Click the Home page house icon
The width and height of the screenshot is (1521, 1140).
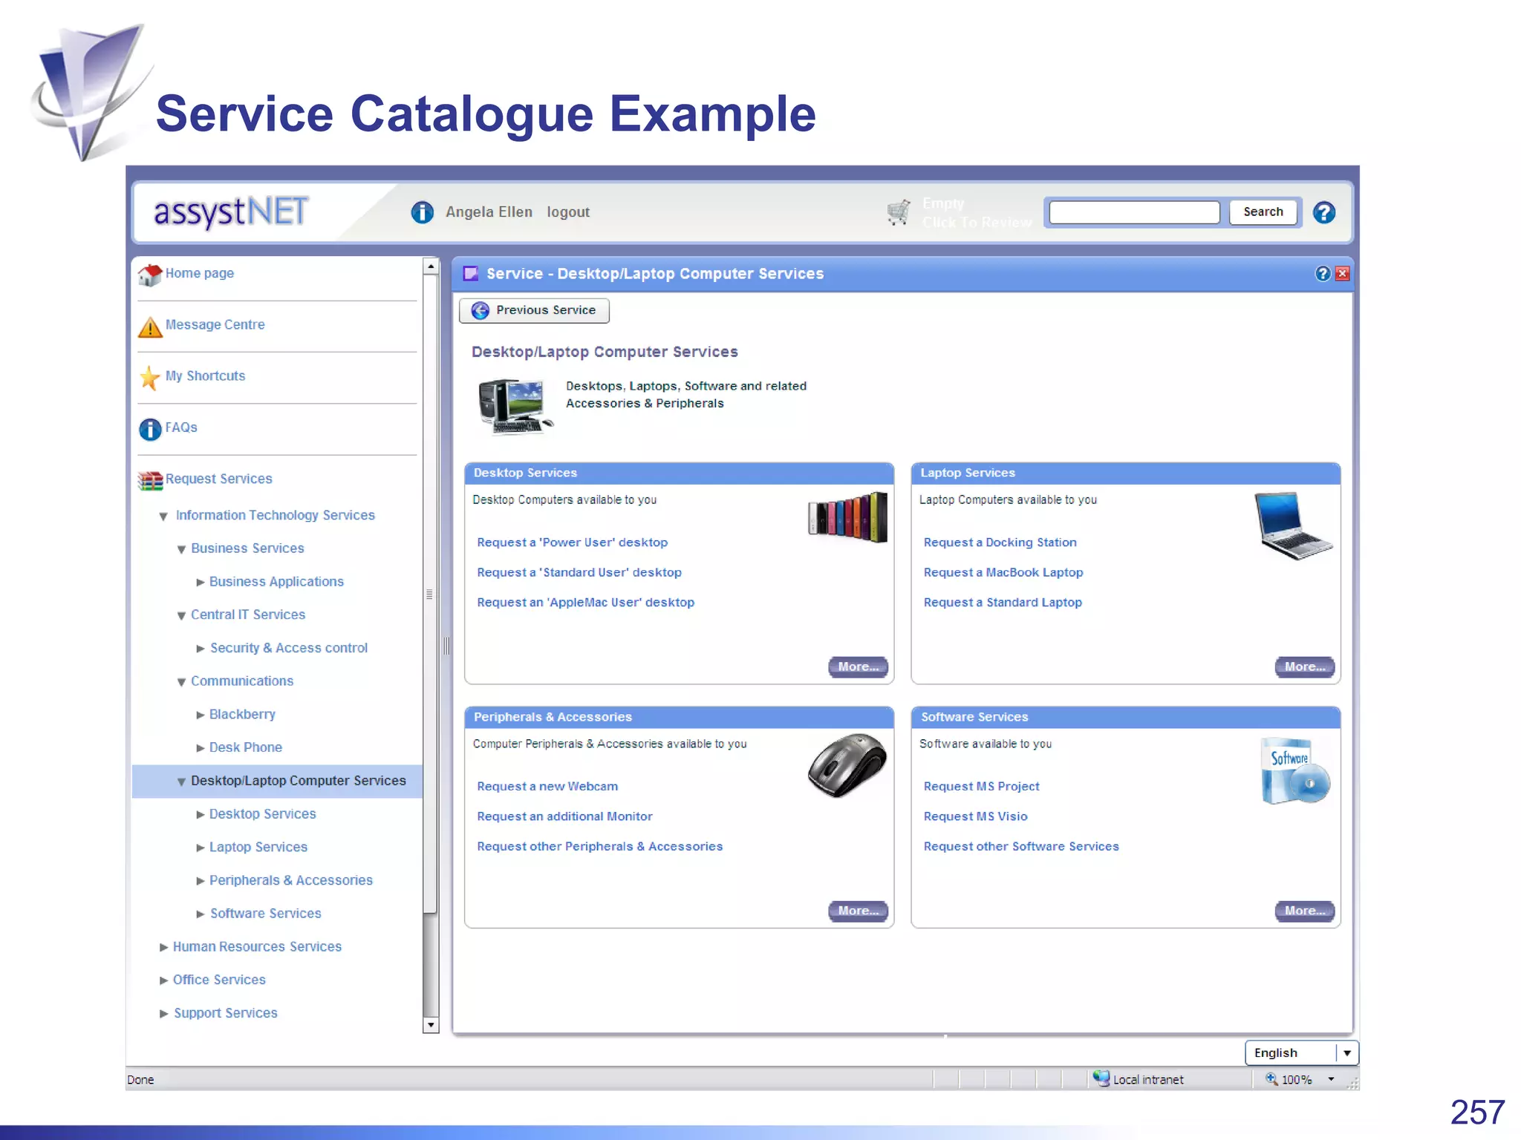coord(150,275)
